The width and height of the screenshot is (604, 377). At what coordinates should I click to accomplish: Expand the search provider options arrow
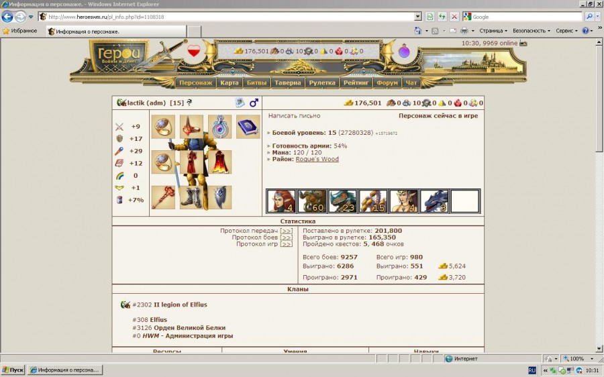[x=598, y=17]
